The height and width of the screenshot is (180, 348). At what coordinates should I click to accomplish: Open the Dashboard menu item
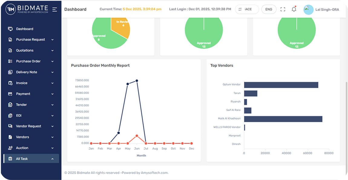(25, 29)
